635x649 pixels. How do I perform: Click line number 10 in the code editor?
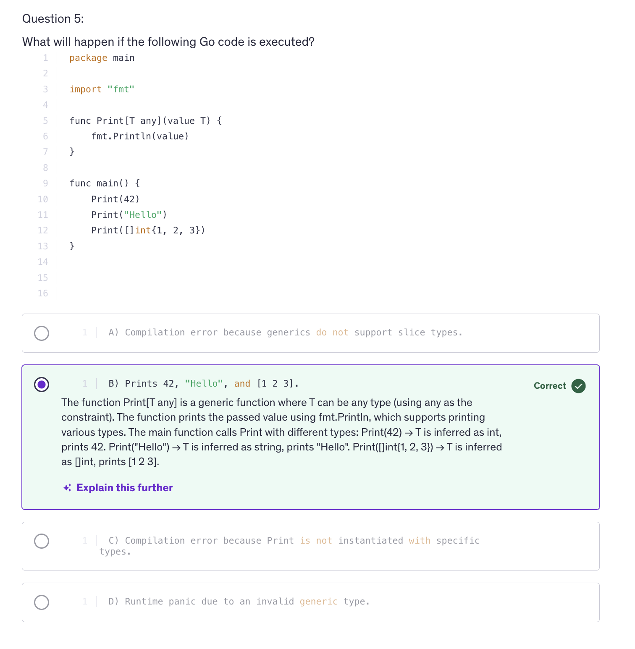click(x=43, y=199)
